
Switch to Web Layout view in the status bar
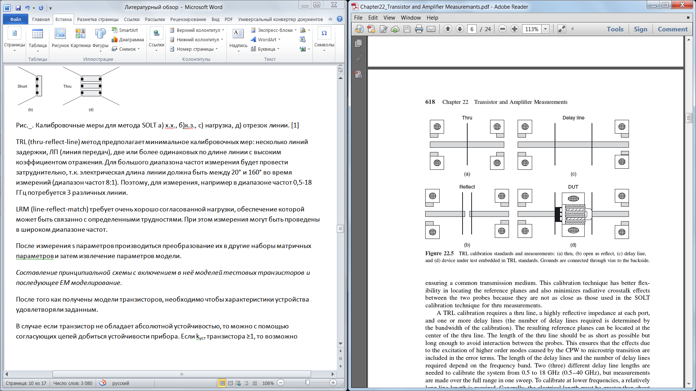pos(239,383)
